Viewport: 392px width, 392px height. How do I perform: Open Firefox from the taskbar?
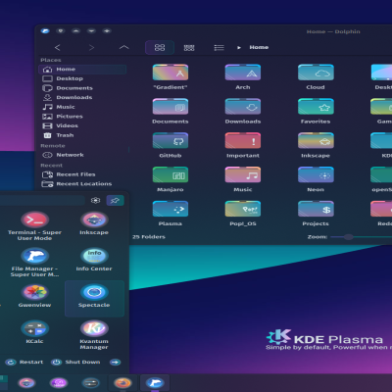pyautogui.click(x=122, y=383)
